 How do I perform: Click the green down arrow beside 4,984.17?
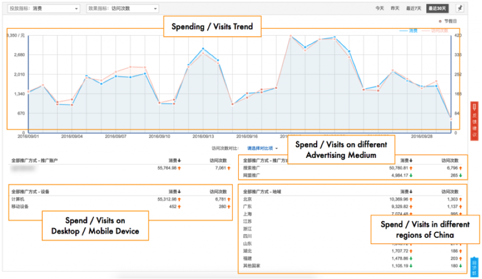[x=412, y=175]
